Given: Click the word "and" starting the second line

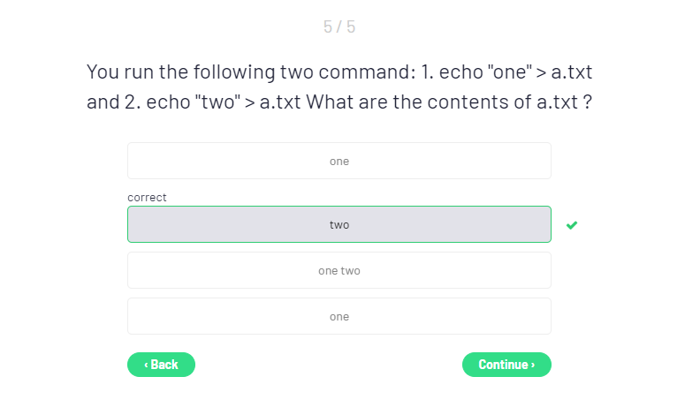Looking at the screenshot, I should coord(102,102).
